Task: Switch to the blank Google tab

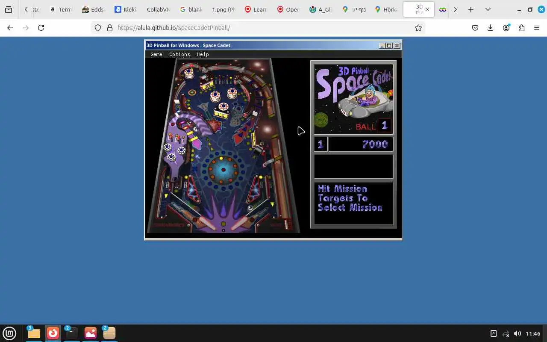Action: coord(191,9)
